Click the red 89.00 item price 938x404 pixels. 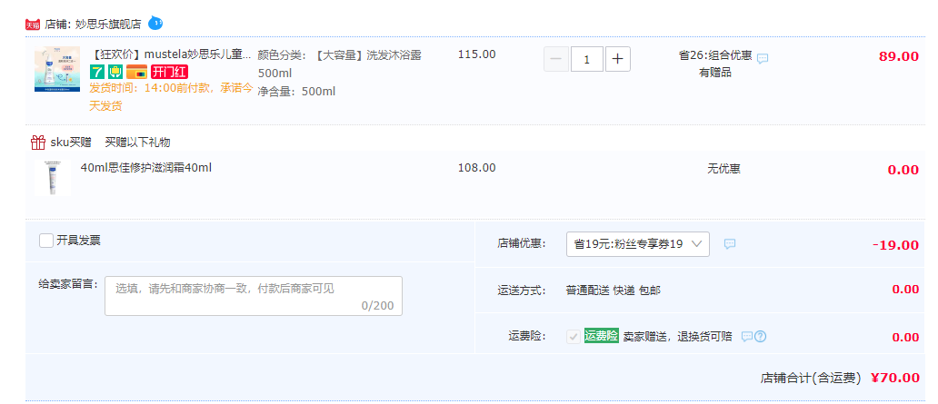[x=899, y=57]
